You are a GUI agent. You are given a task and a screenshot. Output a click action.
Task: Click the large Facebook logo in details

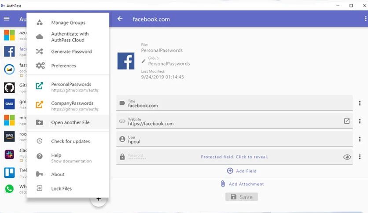pos(126,61)
